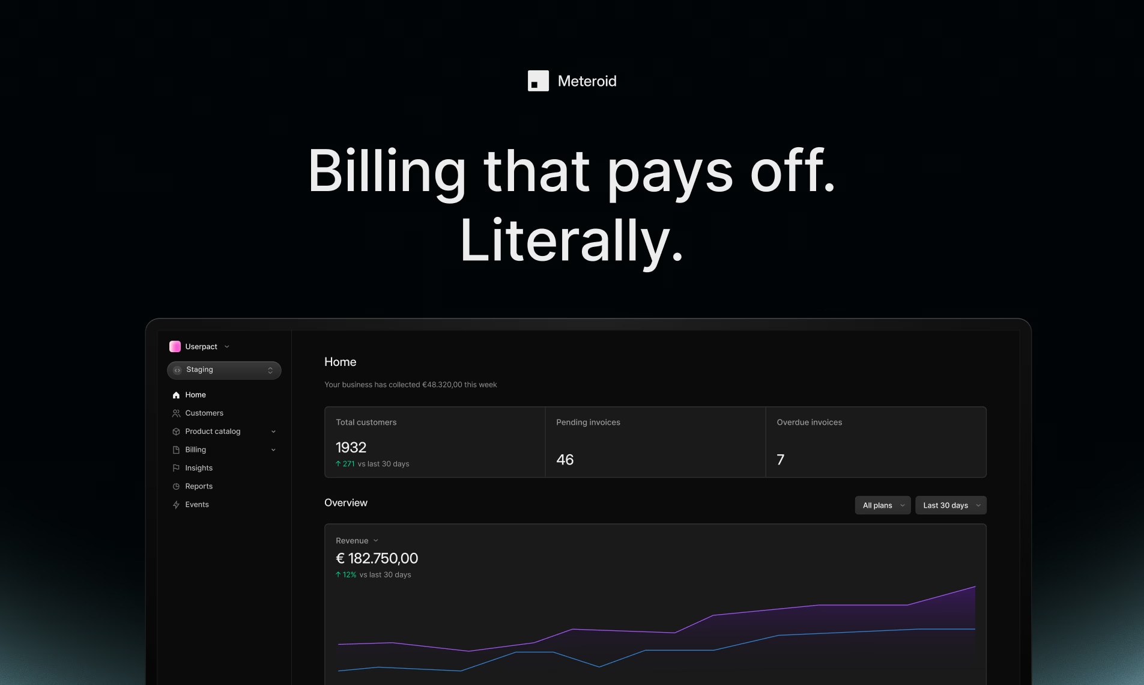
Task: Open the Userpact workspace switcher chevron
Action: [x=227, y=347]
